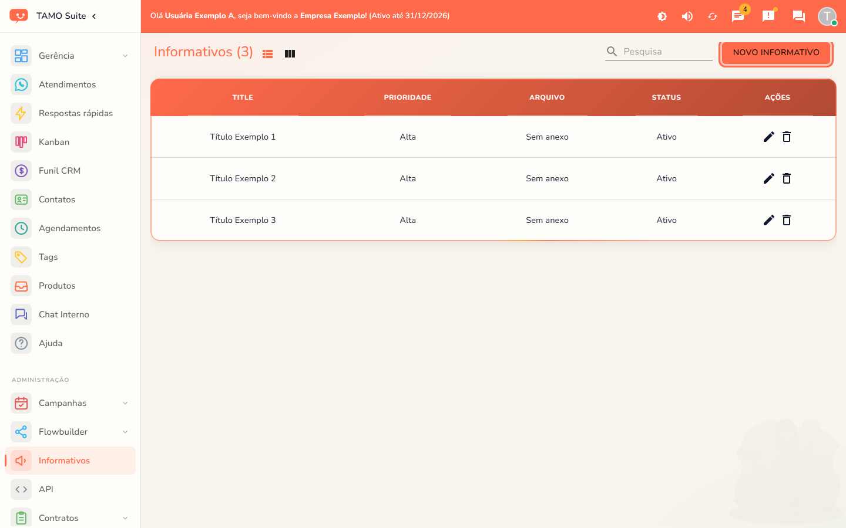This screenshot has width=846, height=528.
Task: Edit Título Exemplo 2 with pencil icon
Action: pyautogui.click(x=768, y=178)
